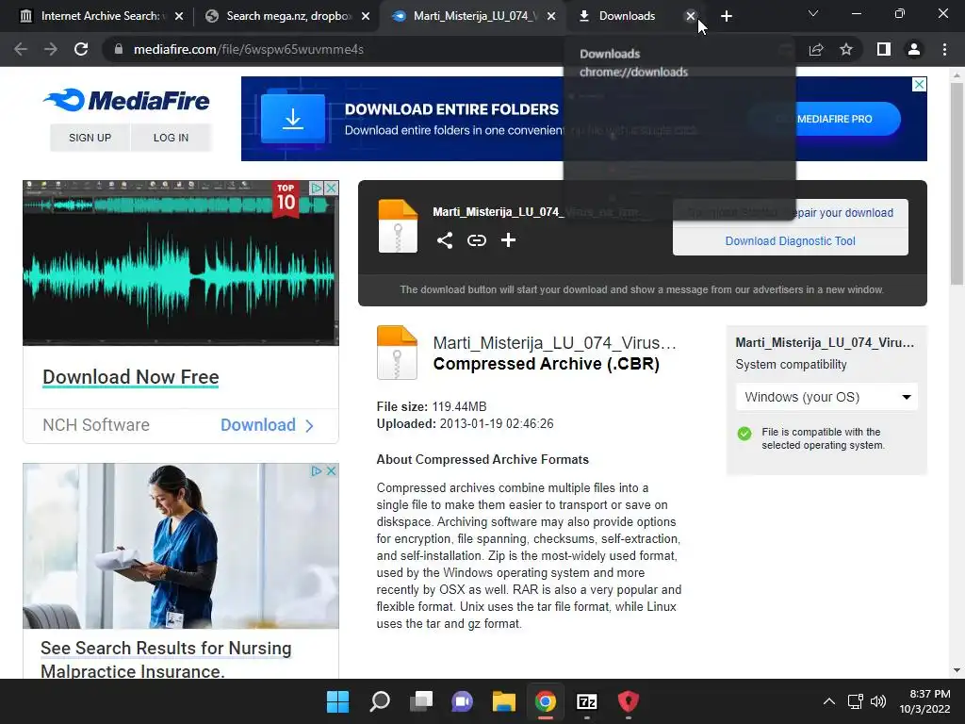Click the LOG IN button
The image size is (965, 724).
click(x=171, y=138)
